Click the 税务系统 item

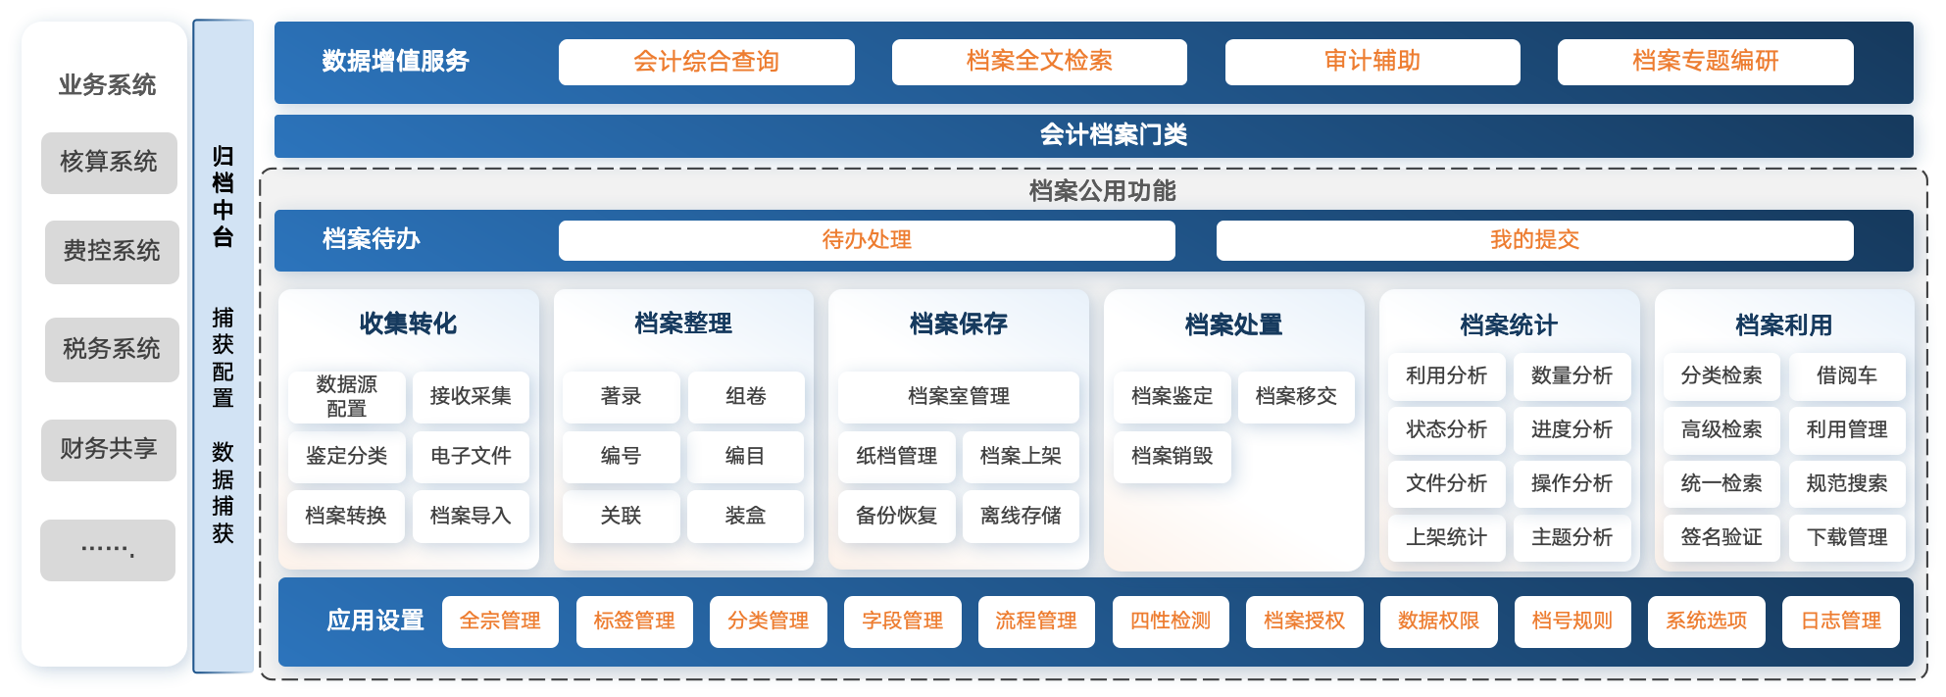pos(112,349)
